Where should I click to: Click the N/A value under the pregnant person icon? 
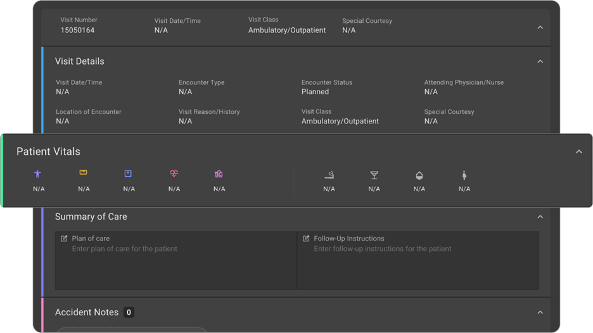(464, 189)
